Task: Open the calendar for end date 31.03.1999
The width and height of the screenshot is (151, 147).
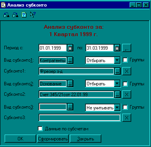Action: [117, 48]
